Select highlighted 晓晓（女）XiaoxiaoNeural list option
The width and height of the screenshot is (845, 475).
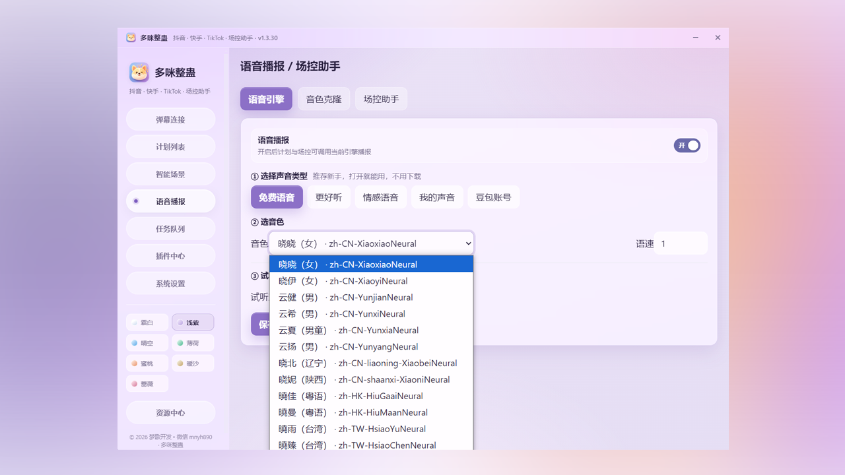click(x=371, y=265)
